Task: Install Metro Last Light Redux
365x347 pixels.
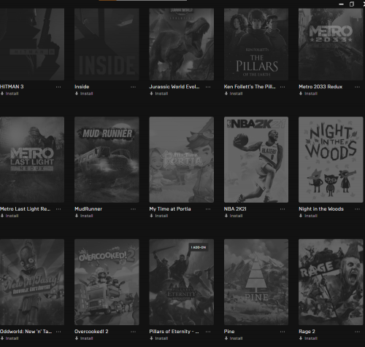Action: [x=9, y=216]
